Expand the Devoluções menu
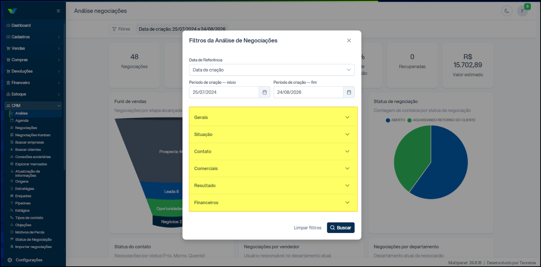The image size is (541, 267). 33,71
